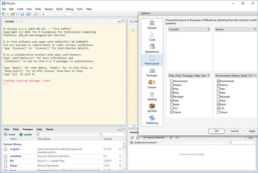Minimize the Console pane
258x173 pixels.
click(x=119, y=22)
